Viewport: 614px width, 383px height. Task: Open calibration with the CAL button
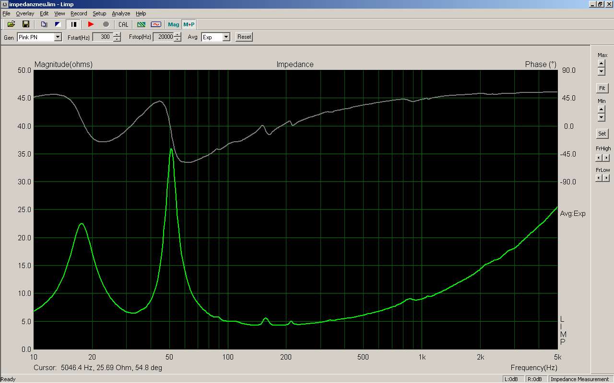click(x=123, y=24)
